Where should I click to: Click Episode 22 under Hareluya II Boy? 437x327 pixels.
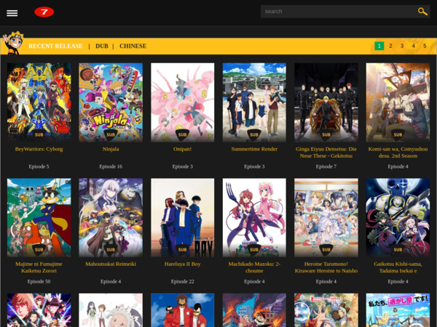(183, 281)
